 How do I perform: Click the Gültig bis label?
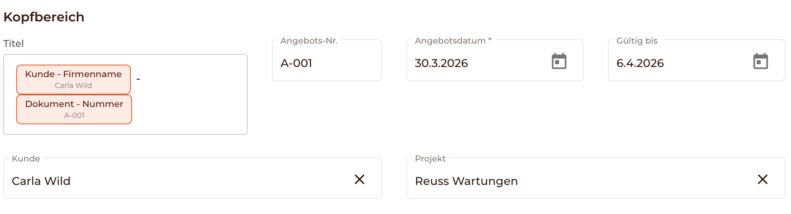coord(637,41)
